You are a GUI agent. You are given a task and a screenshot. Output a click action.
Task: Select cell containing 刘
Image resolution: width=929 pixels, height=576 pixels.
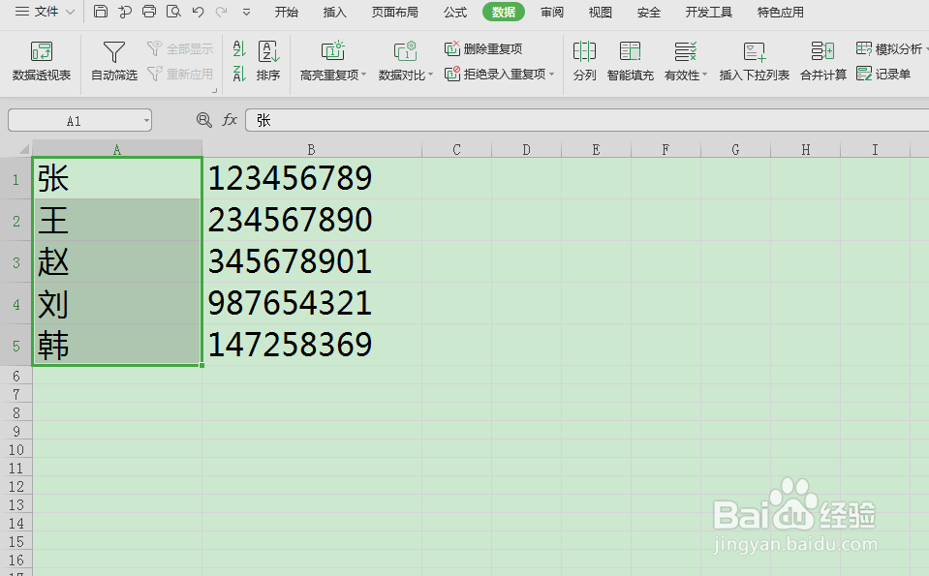click(117, 303)
